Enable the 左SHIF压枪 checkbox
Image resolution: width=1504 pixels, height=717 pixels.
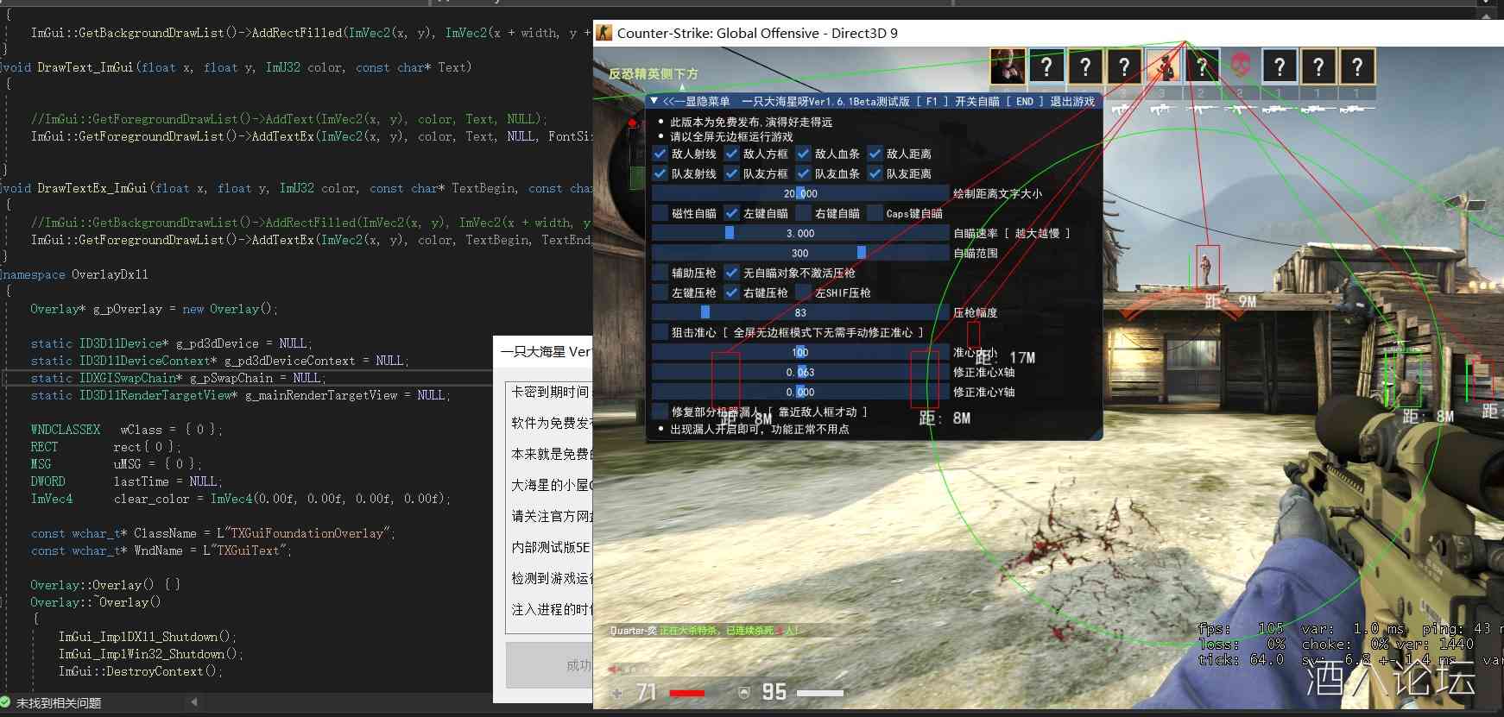804,292
